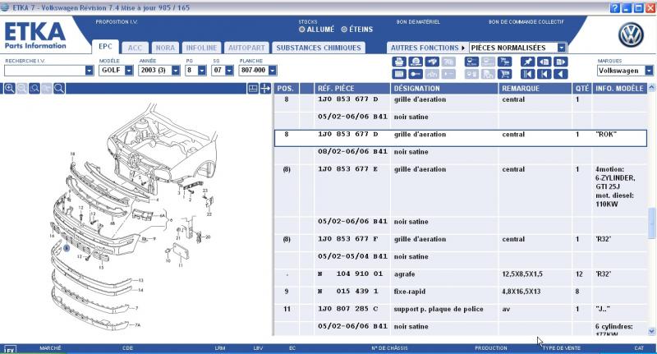Click the key icon in the toolbar

tap(416, 74)
